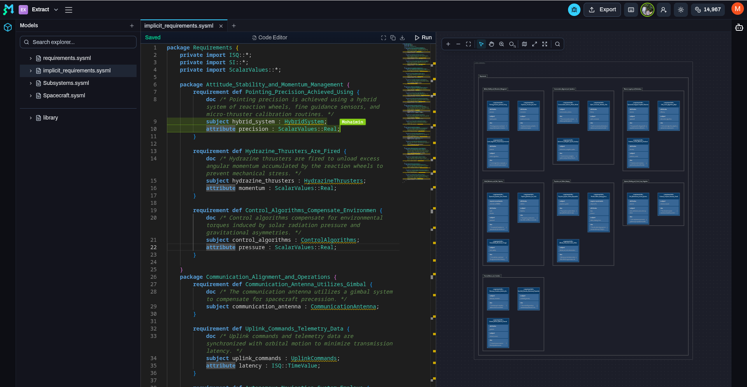Viewport: 747px width, 387px height.
Task: Click the Export button
Action: tap(602, 10)
